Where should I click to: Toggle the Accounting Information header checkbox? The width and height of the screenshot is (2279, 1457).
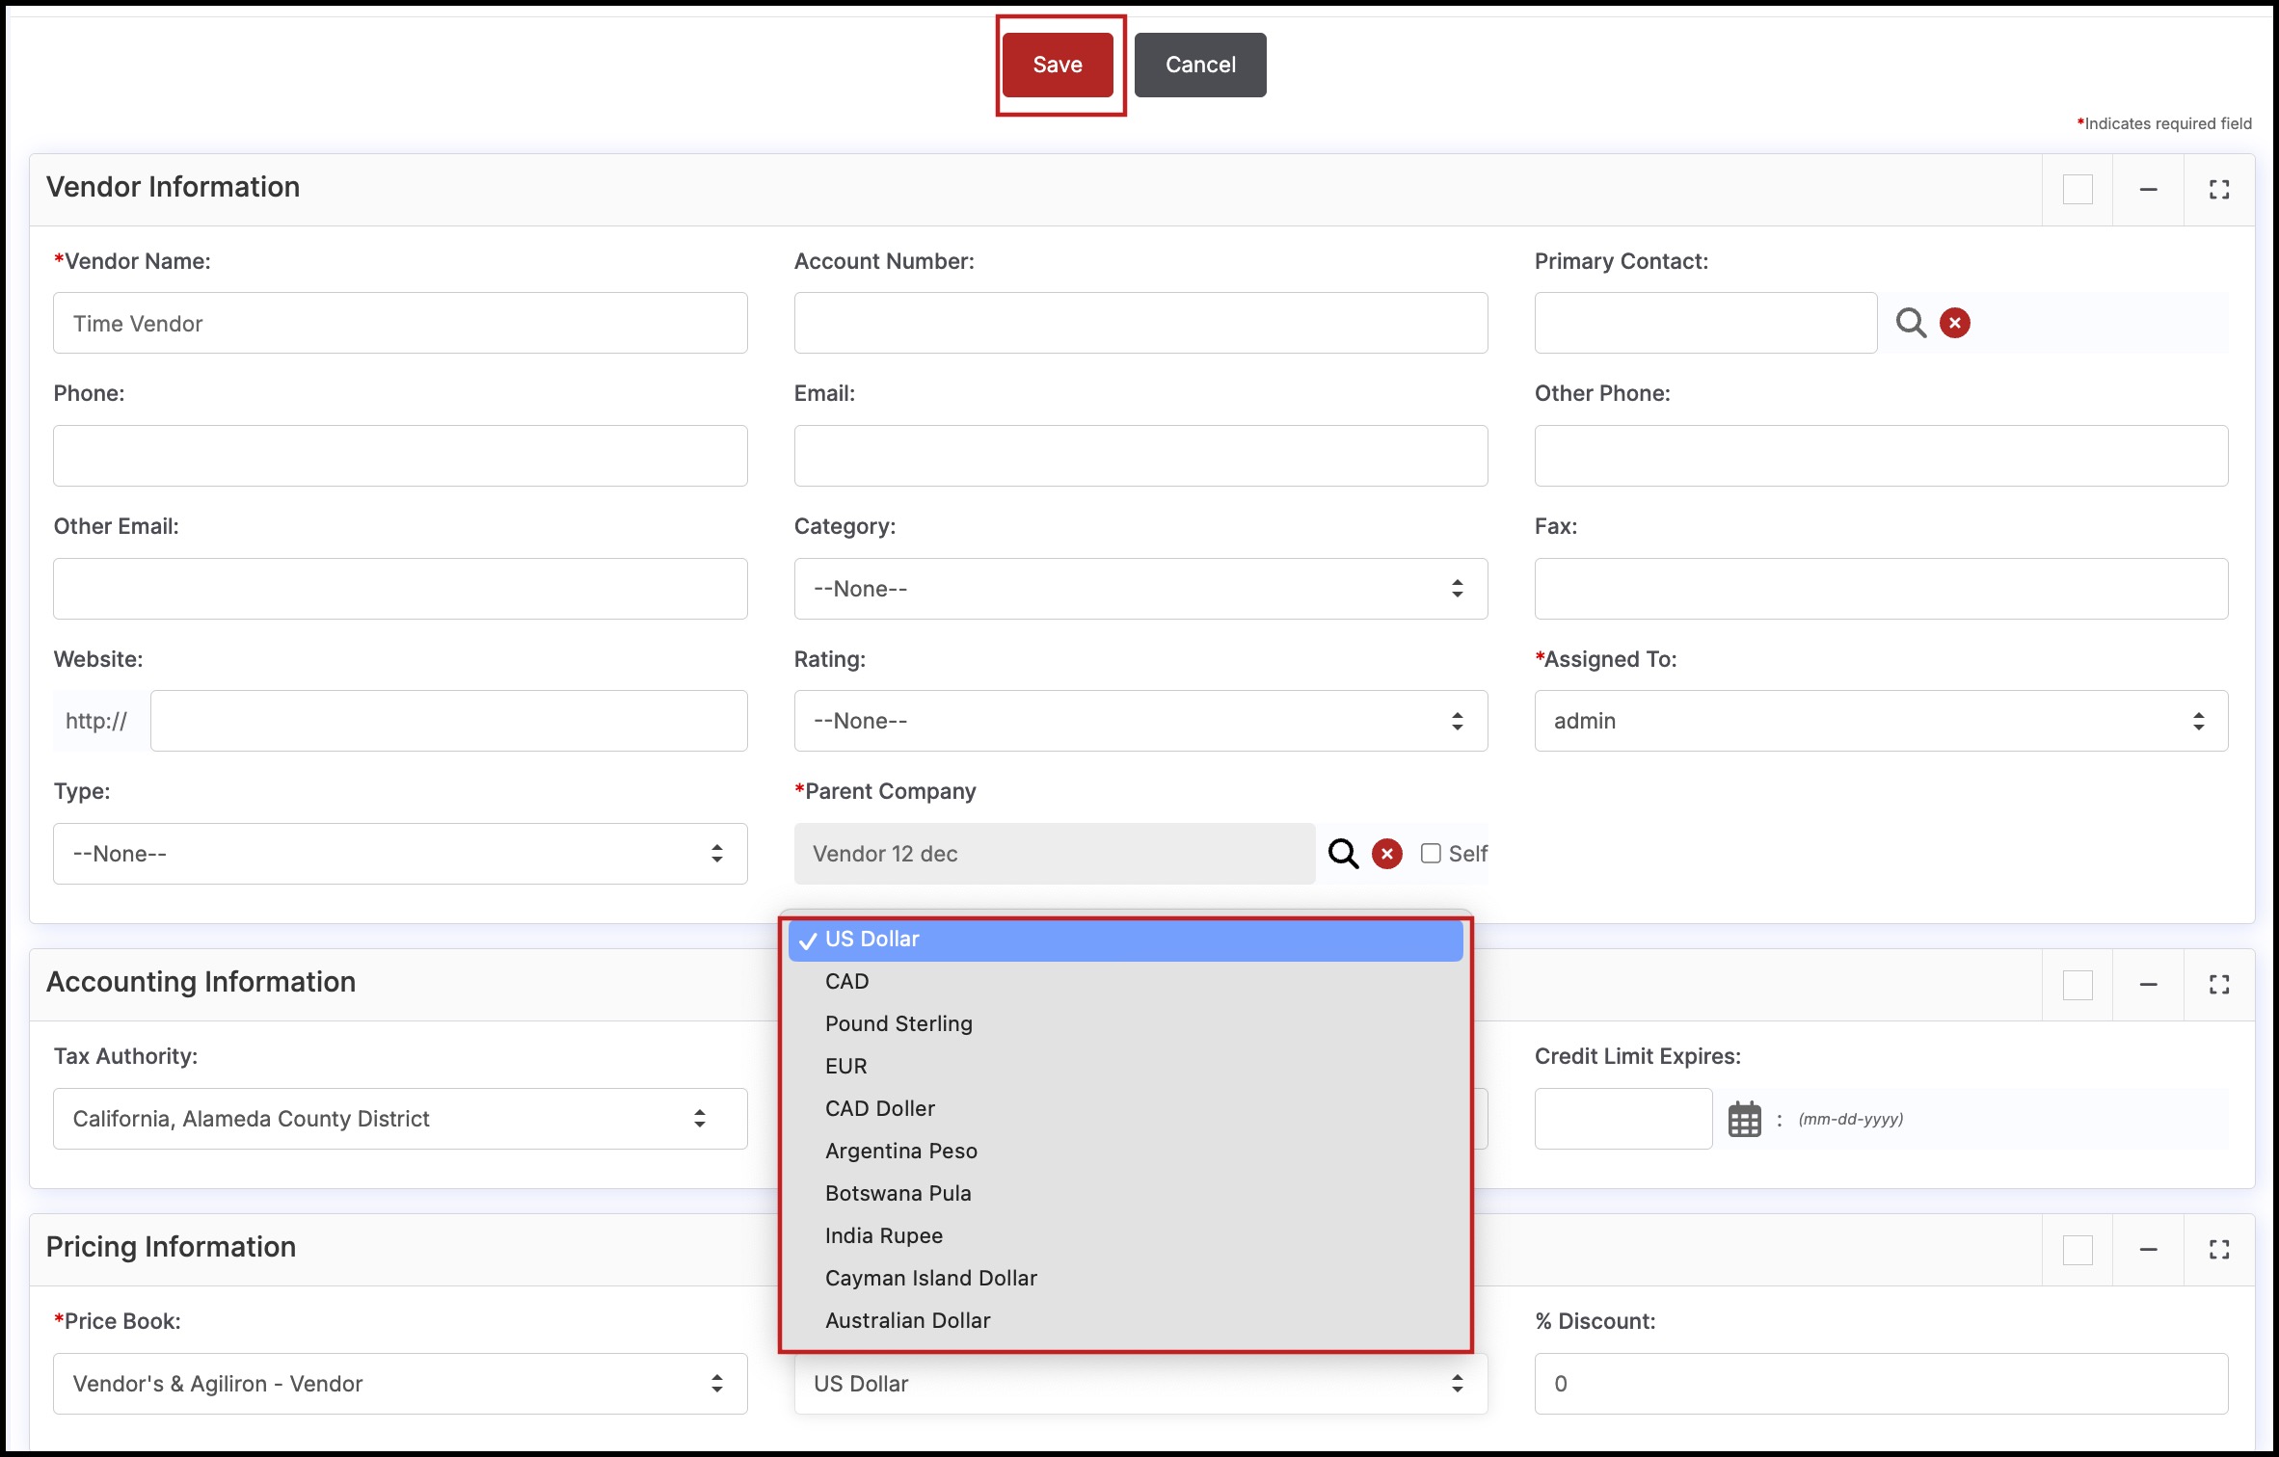(2078, 985)
